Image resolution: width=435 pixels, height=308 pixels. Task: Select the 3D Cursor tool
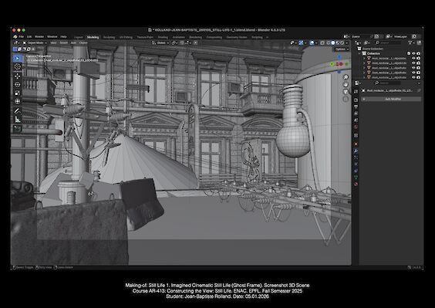(x=17, y=66)
